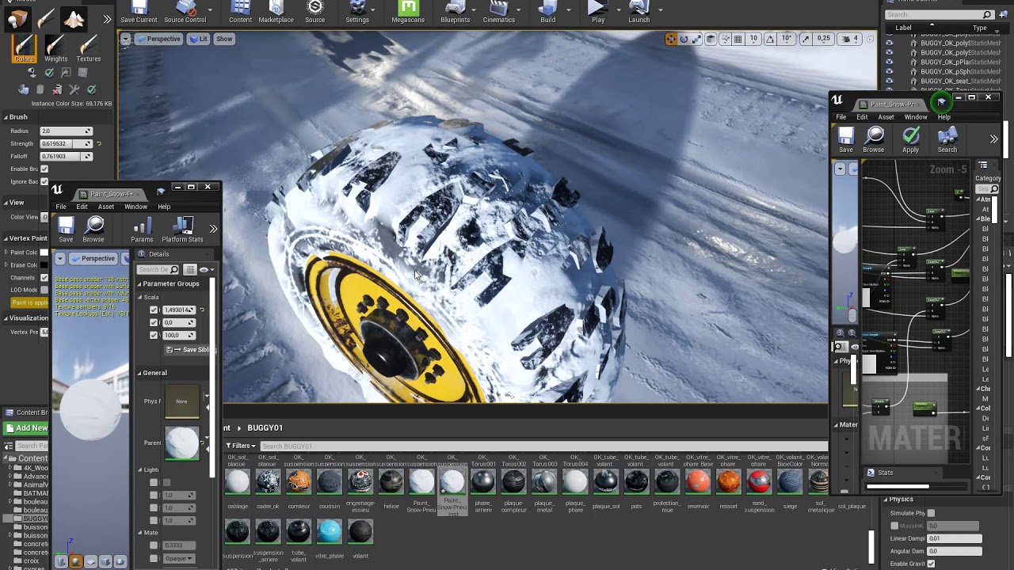Collapse the General section in Details
The width and height of the screenshot is (1014, 570).
click(x=139, y=373)
